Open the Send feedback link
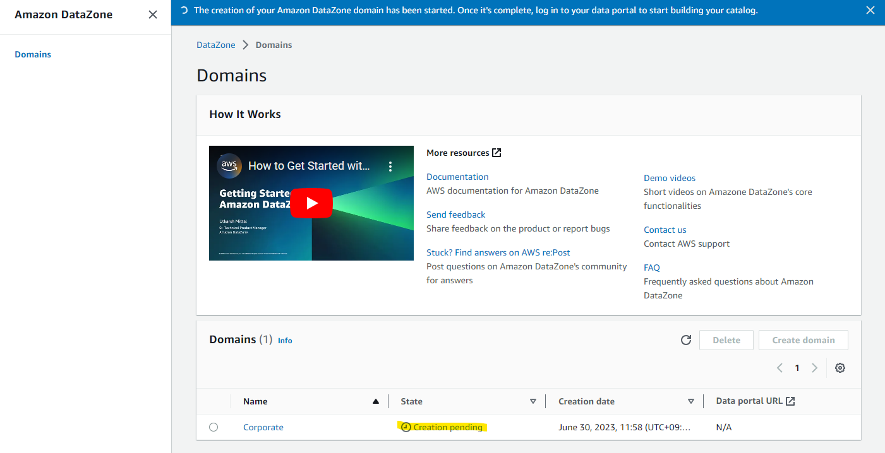 [456, 215]
